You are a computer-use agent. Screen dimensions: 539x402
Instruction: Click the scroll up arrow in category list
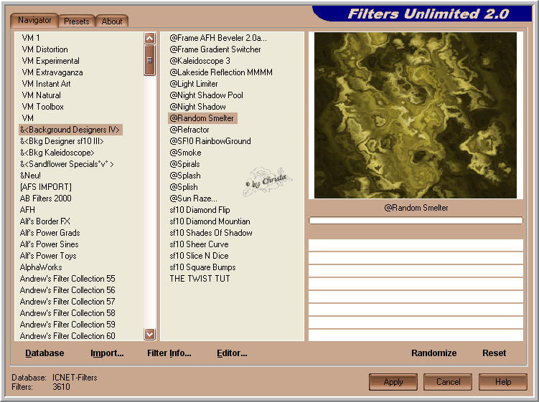click(x=149, y=38)
